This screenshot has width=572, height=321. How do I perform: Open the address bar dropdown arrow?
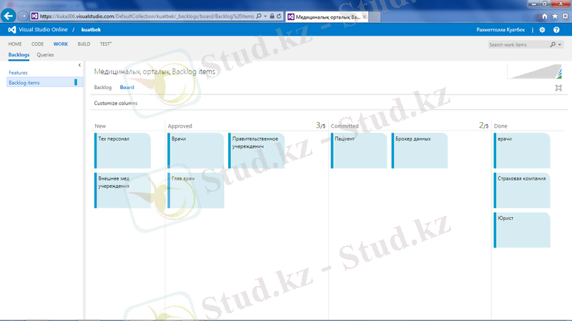tap(265, 16)
